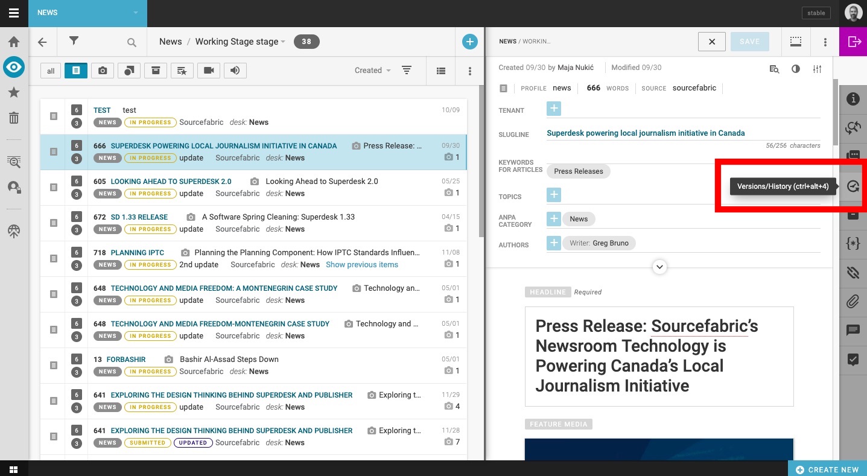The image size is (867, 476).
Task: Open Spiked items trash icon
Action: point(13,118)
